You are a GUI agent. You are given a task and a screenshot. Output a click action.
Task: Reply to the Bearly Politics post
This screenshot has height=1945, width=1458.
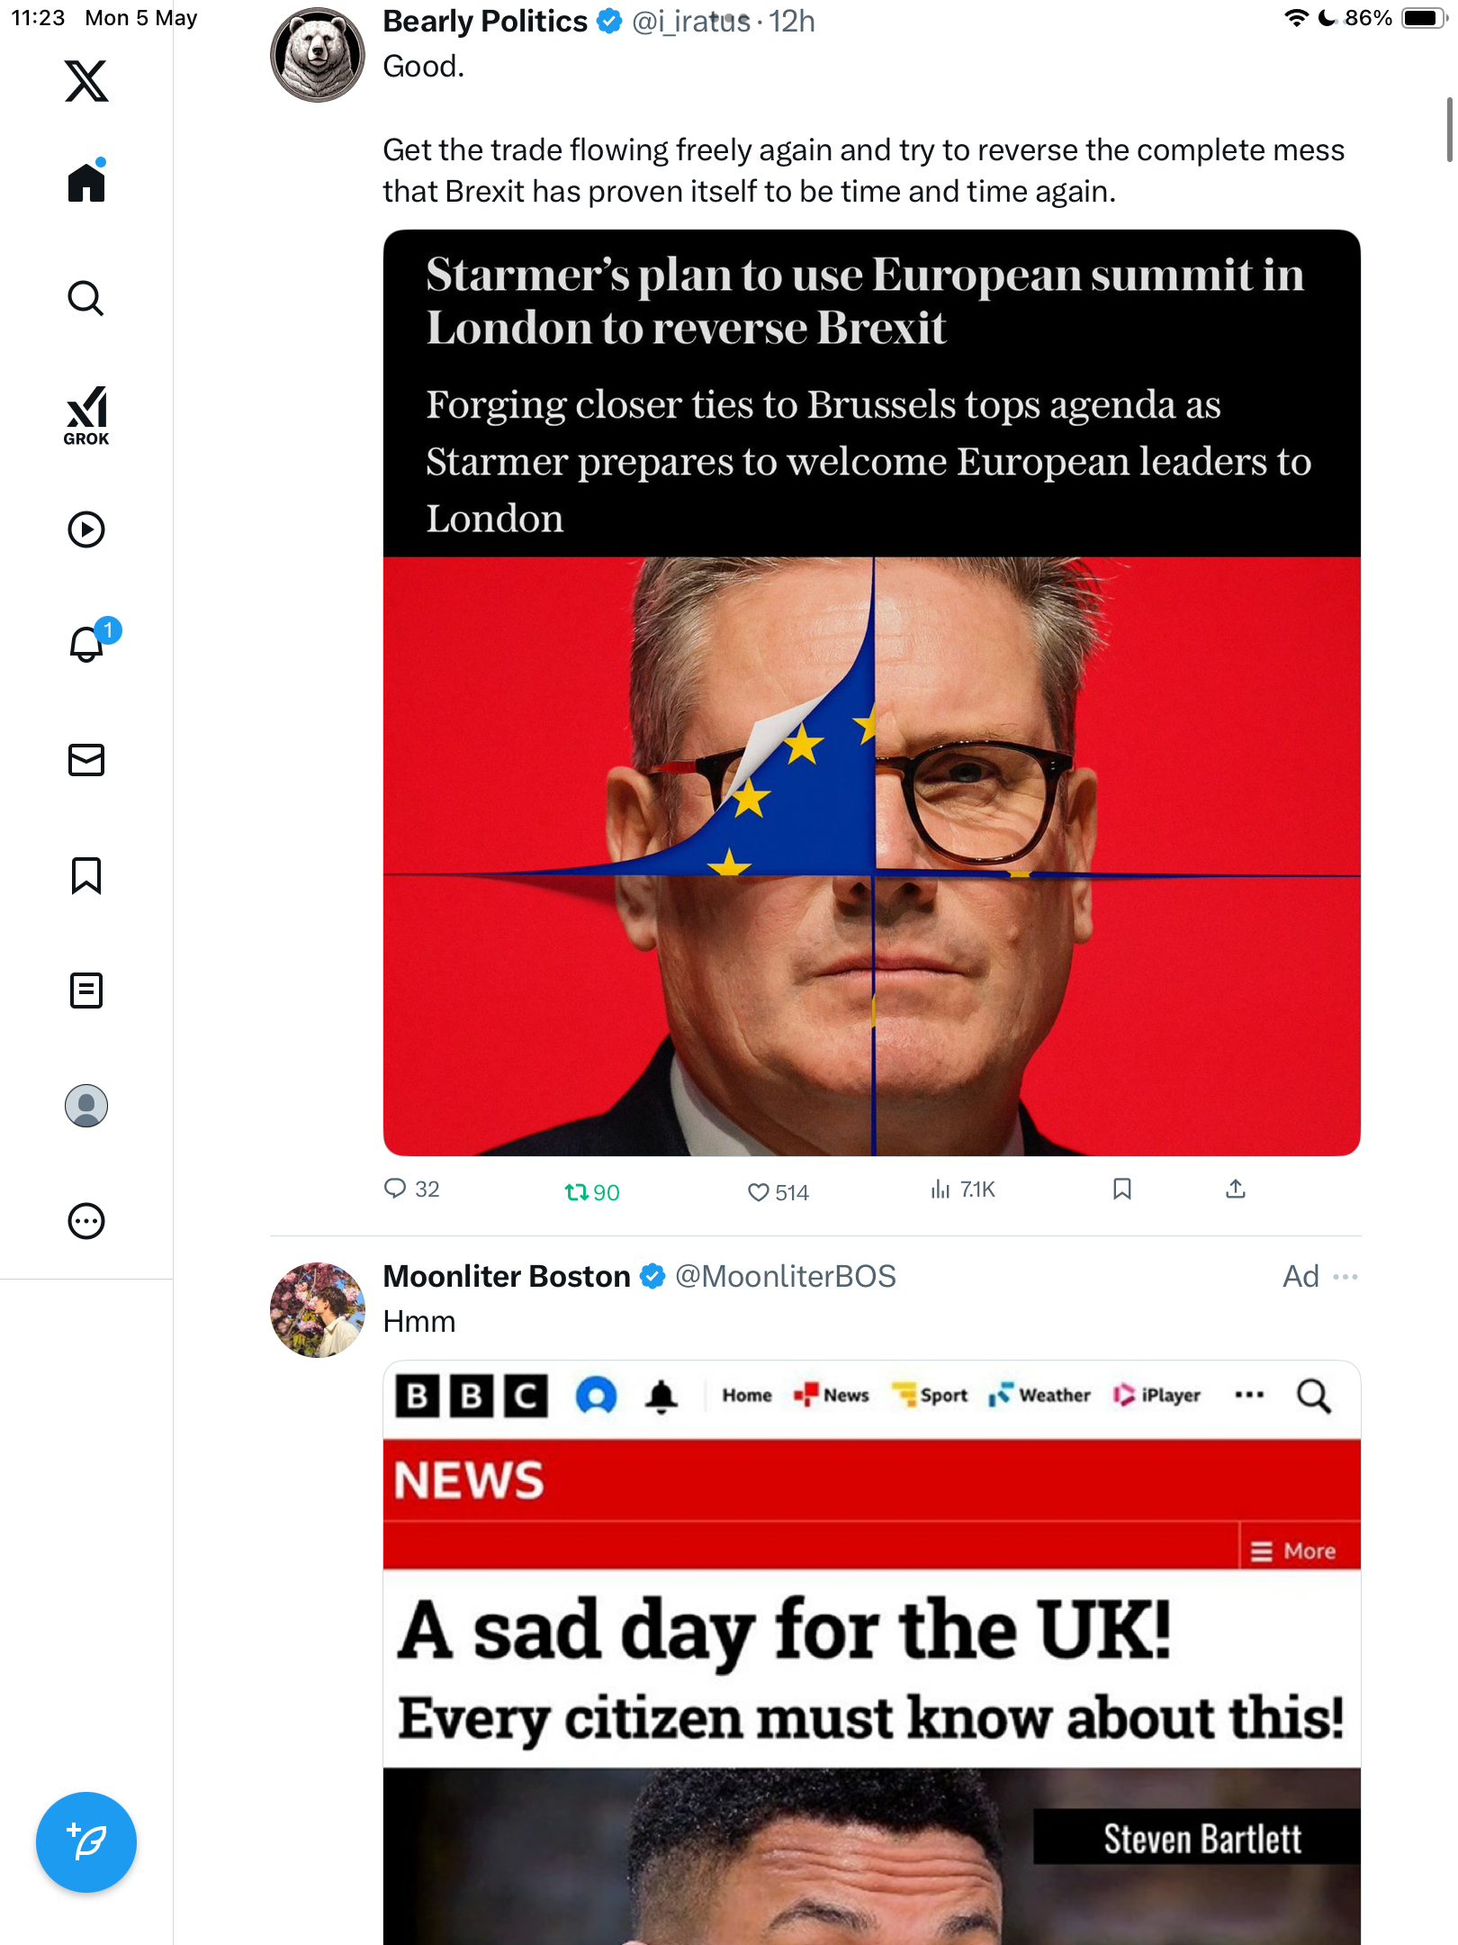point(411,1190)
